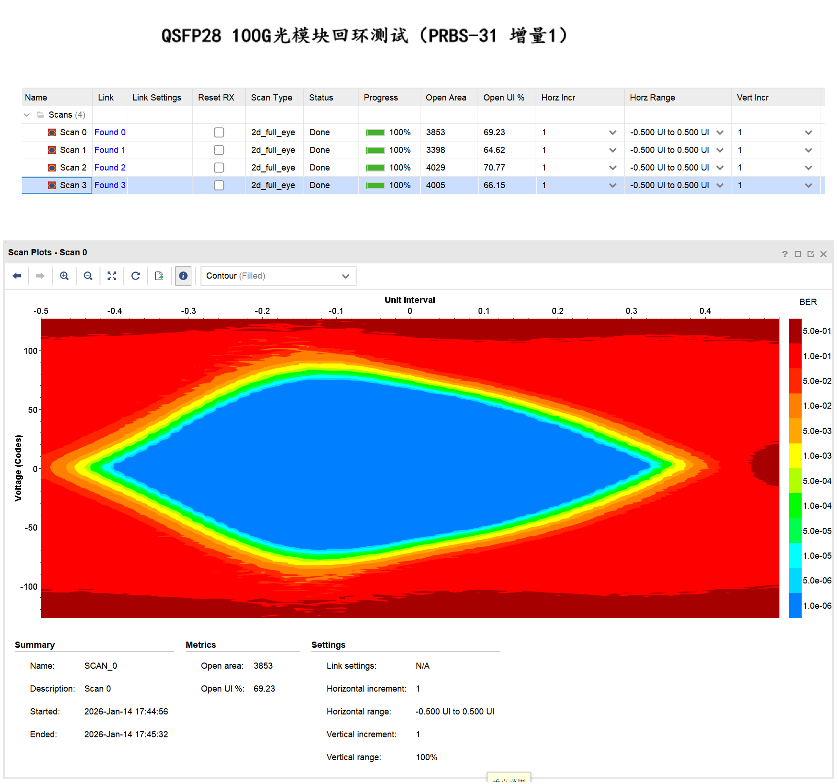This screenshot has height=784, width=838.
Task: Collapse the Scans tree group
Action: point(27,115)
